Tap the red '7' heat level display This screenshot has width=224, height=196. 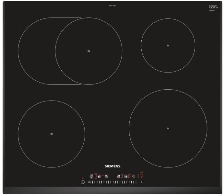(96, 176)
